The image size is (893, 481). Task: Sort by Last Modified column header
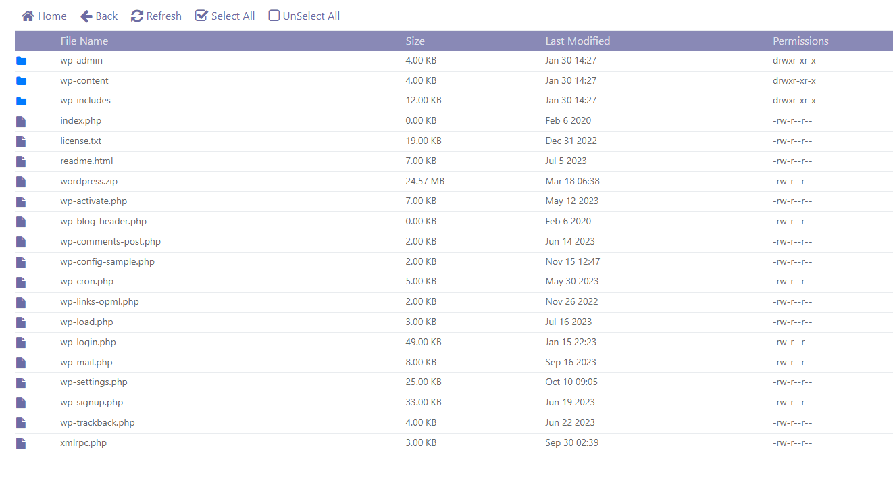pos(578,41)
